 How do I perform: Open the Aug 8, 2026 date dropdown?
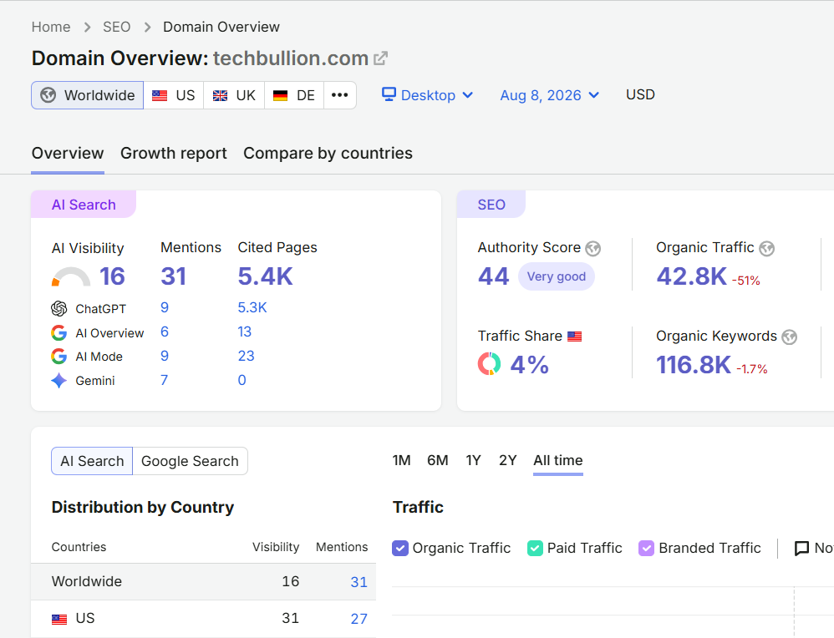(x=550, y=95)
